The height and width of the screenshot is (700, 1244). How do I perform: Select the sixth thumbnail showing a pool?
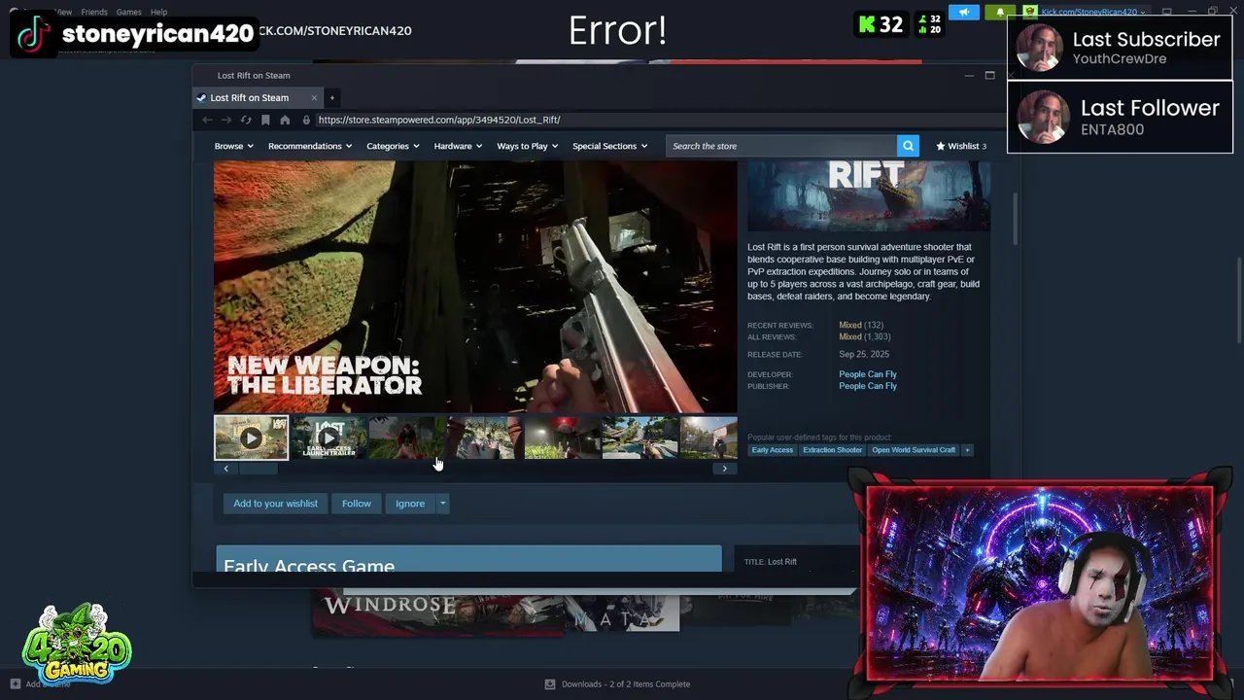tap(640, 437)
